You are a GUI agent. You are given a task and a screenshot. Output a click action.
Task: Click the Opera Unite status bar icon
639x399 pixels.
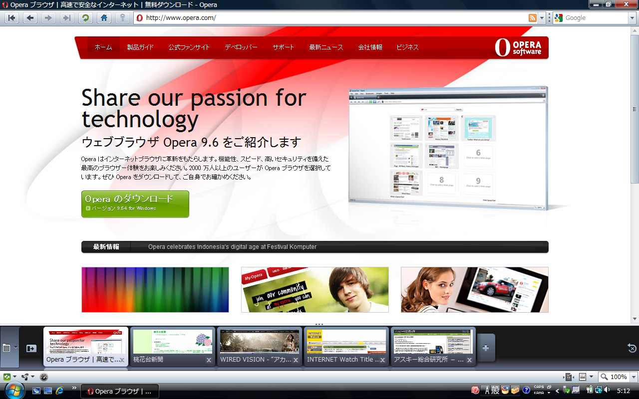[x=25, y=377]
